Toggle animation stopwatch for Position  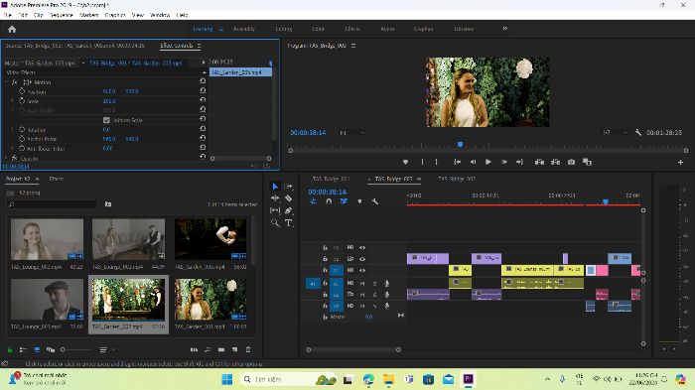click(22, 91)
